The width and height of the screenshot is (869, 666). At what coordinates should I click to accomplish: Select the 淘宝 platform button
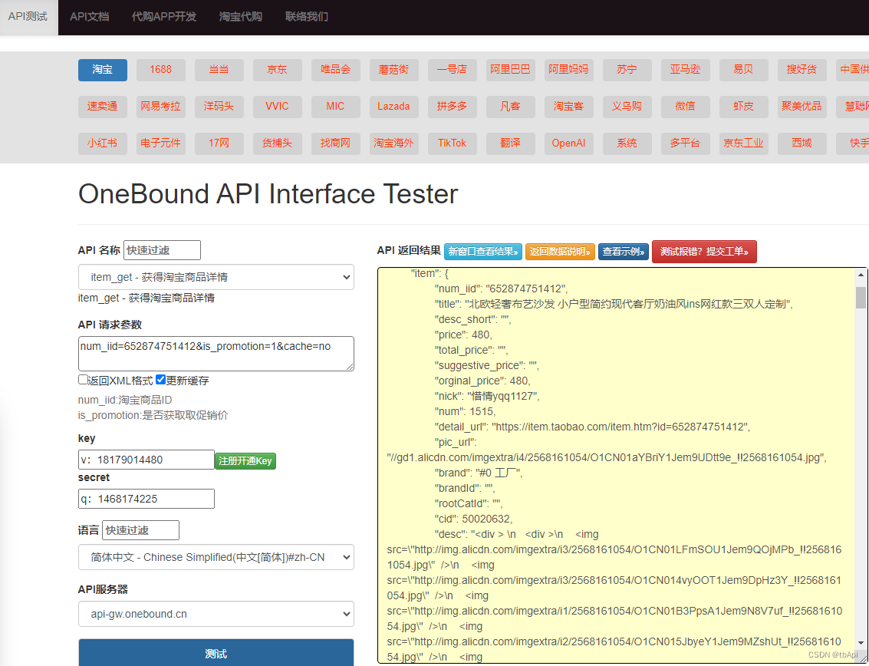[x=103, y=70]
